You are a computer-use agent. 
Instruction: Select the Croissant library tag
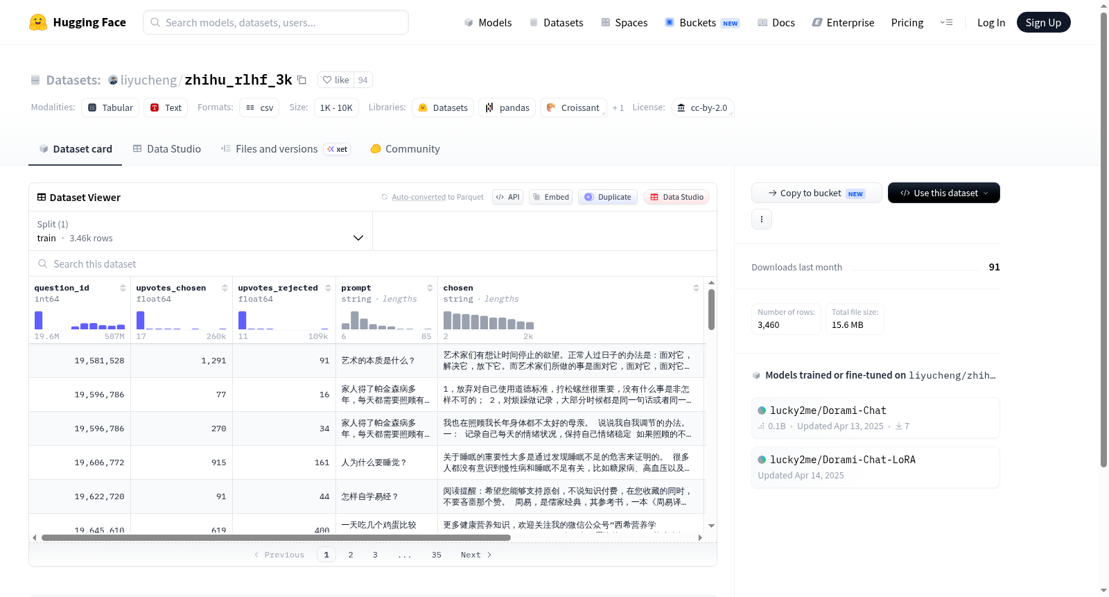tap(573, 107)
